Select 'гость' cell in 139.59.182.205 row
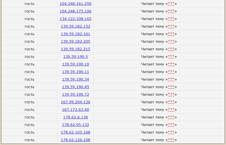This screenshot has height=145, width=226. click(x=29, y=42)
